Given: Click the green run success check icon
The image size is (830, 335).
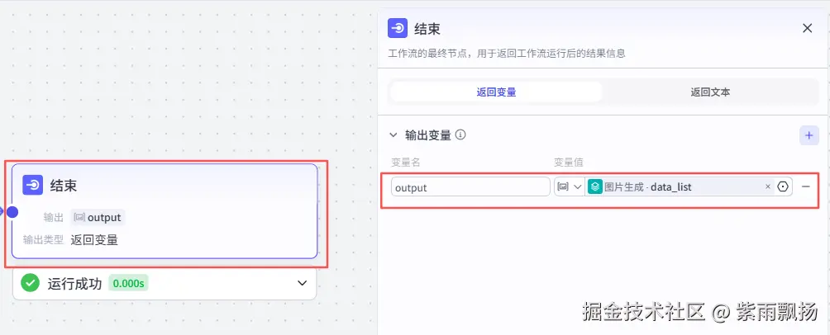Looking at the screenshot, I should [x=31, y=284].
